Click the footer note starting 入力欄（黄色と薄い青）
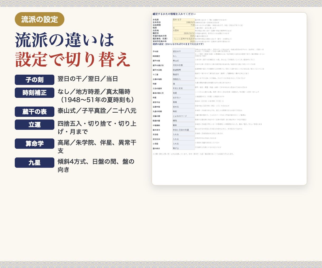The width and height of the screenshot is (322, 268). click(193, 154)
